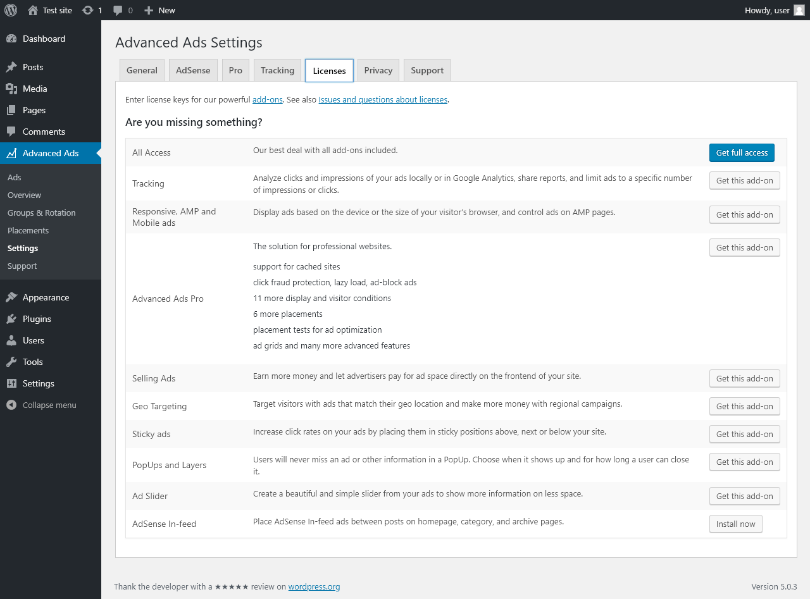Click the Users person icon
The image size is (810, 599).
(x=11, y=340)
